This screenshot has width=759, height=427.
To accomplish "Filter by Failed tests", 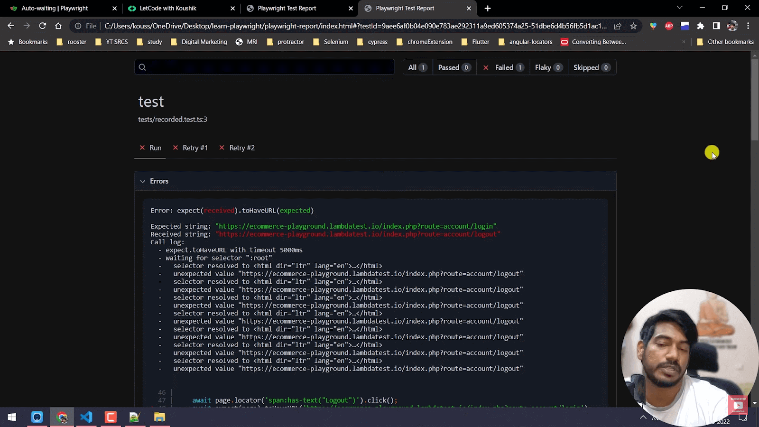I will 504,67.
